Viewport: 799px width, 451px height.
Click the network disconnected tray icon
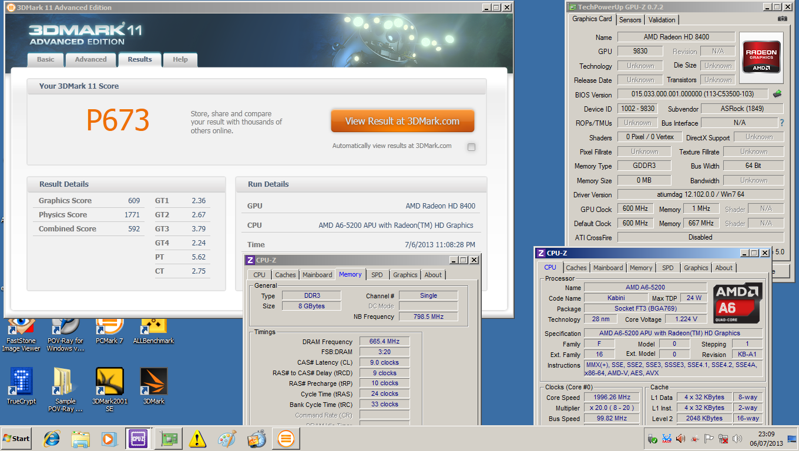pos(723,439)
